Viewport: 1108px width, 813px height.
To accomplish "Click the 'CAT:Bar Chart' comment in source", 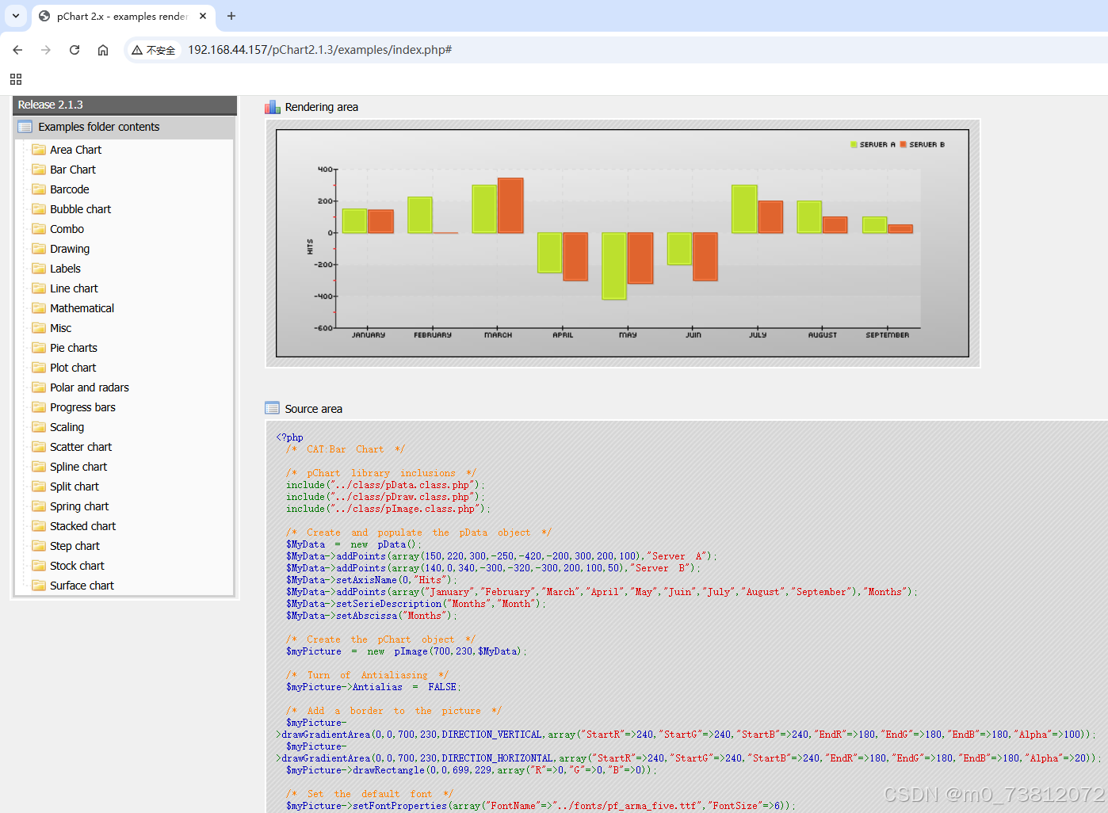I will (346, 449).
